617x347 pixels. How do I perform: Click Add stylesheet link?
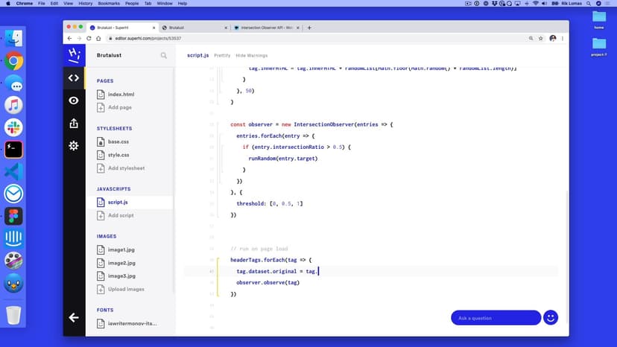(x=126, y=168)
